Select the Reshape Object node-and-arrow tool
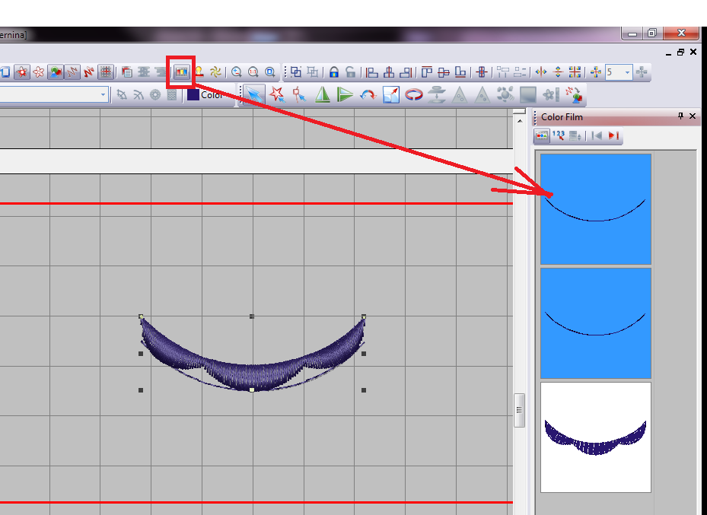Viewport: 707px width, 515px height. (x=299, y=94)
